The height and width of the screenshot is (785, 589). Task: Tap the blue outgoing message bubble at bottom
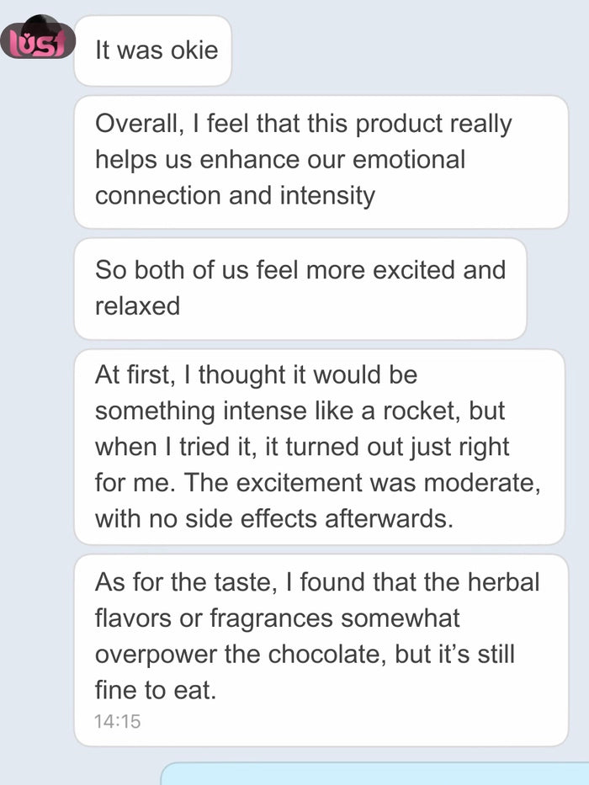pyautogui.click(x=374, y=774)
